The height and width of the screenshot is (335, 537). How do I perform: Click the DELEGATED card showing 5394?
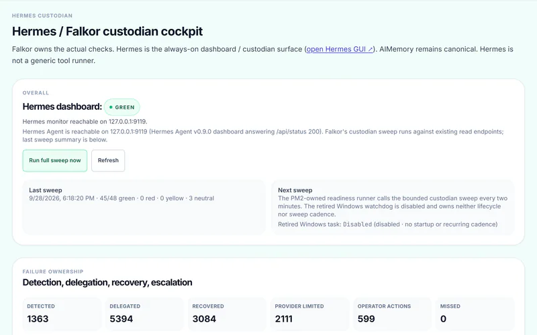tap(144, 314)
